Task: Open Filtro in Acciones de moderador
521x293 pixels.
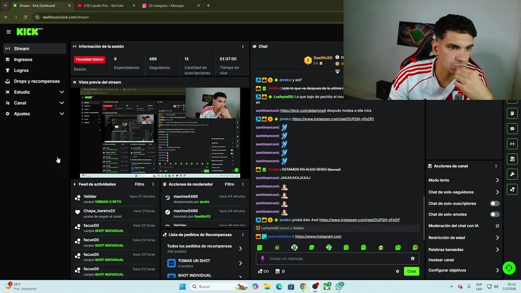Action: pos(230,184)
